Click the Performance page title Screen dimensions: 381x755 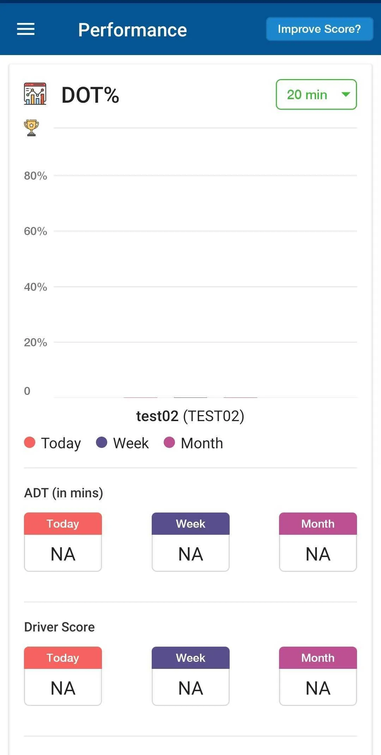tap(133, 30)
